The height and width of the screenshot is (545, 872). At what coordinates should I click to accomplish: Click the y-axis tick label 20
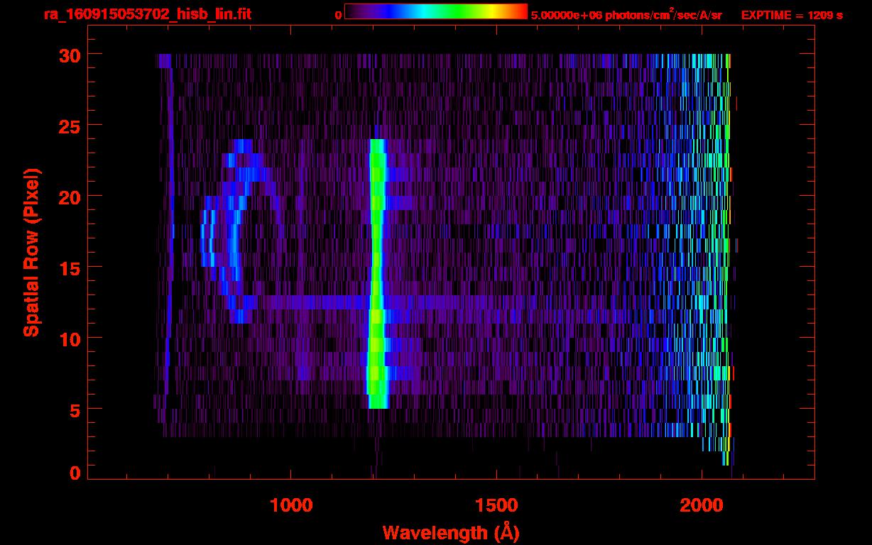(x=70, y=197)
